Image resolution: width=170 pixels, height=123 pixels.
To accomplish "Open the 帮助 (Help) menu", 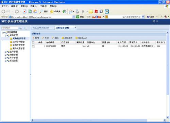I will pyautogui.click(x=53, y=6).
